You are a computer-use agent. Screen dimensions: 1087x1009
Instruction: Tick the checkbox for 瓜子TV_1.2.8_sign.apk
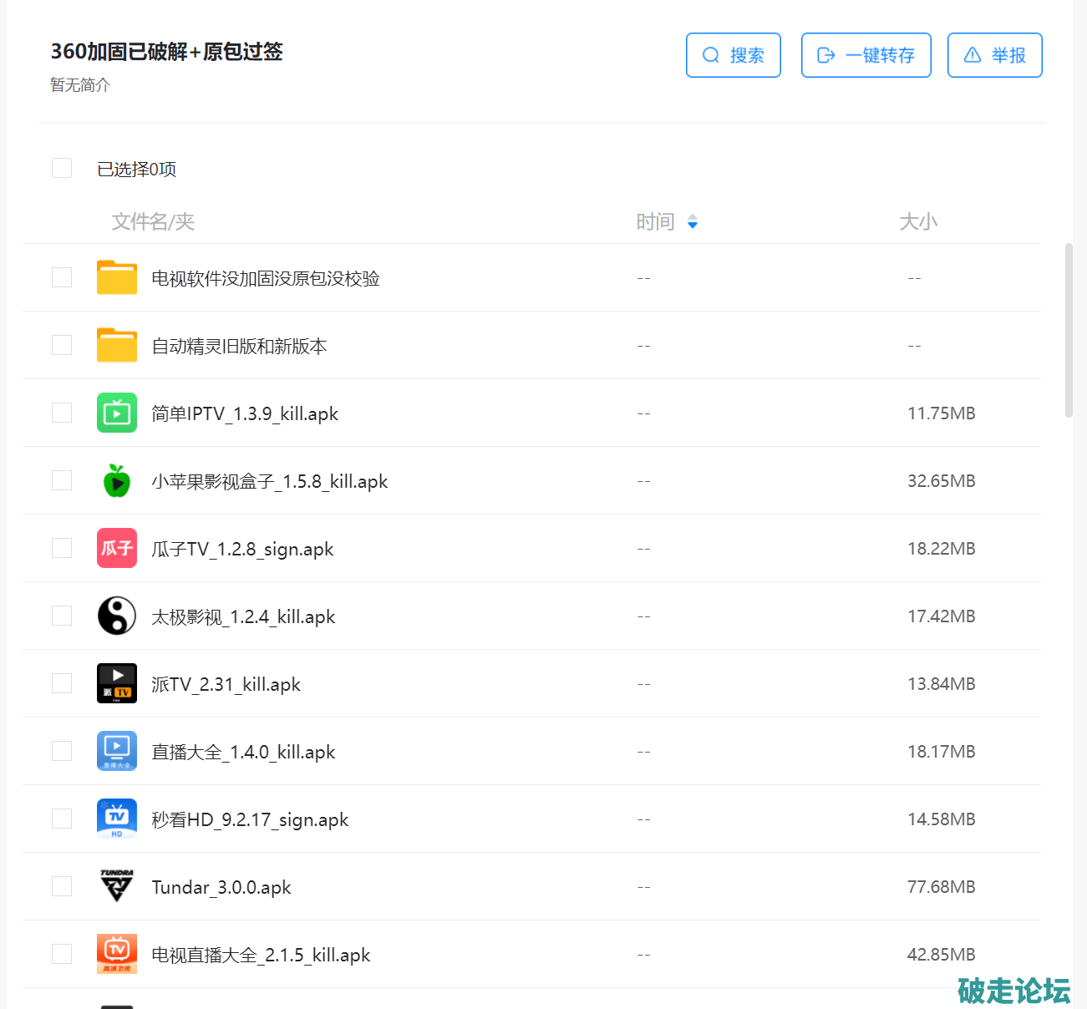coord(62,548)
